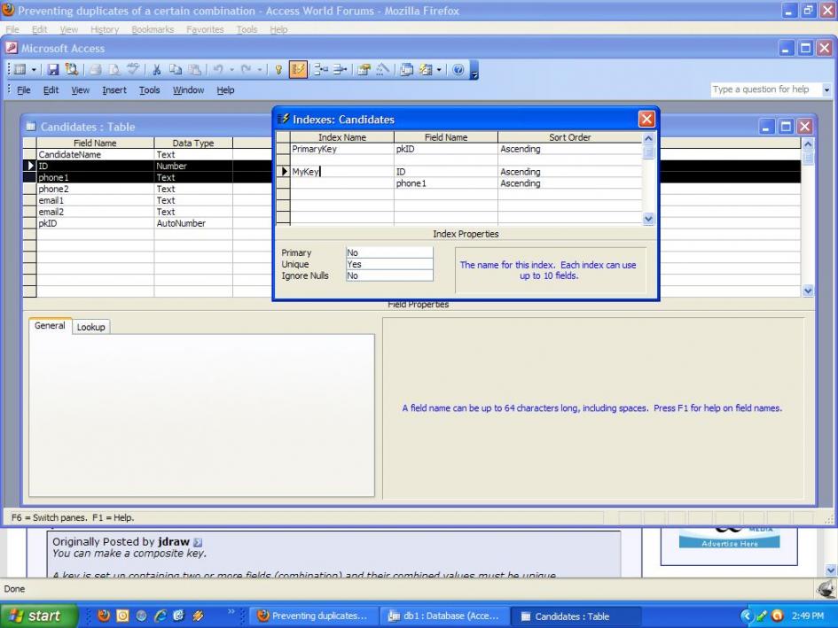
Task: Open the Tools menu in Access
Action: point(149,90)
